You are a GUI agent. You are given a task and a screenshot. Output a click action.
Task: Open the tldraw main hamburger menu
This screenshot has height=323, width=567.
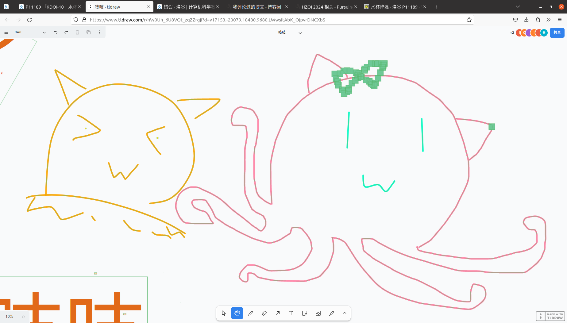pyautogui.click(x=6, y=32)
